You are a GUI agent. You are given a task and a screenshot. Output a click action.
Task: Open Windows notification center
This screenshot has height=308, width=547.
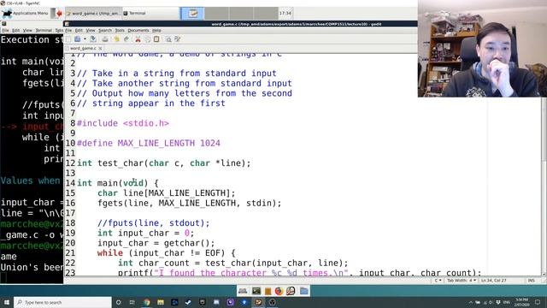[538, 302]
